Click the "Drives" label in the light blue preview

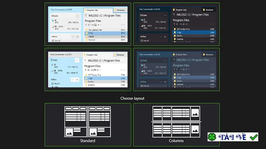tap(55, 16)
